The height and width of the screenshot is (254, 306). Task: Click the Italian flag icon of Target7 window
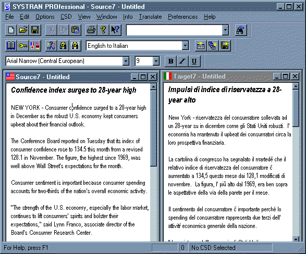pos(167,76)
